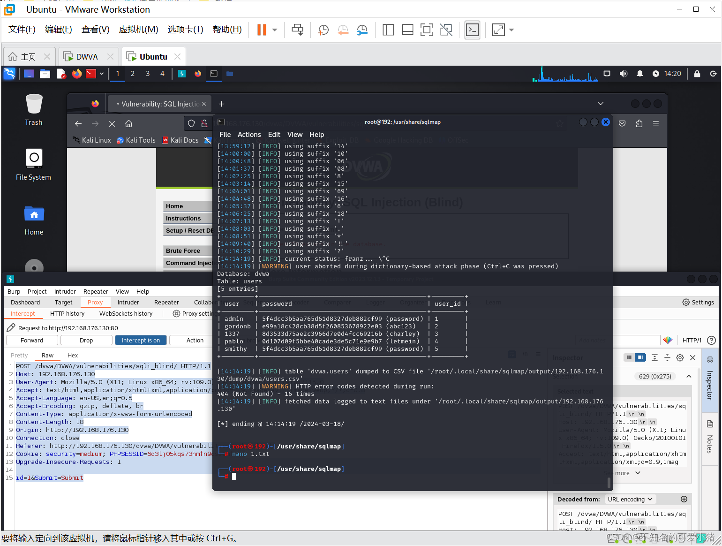Switch the request view to Hex

(73, 356)
